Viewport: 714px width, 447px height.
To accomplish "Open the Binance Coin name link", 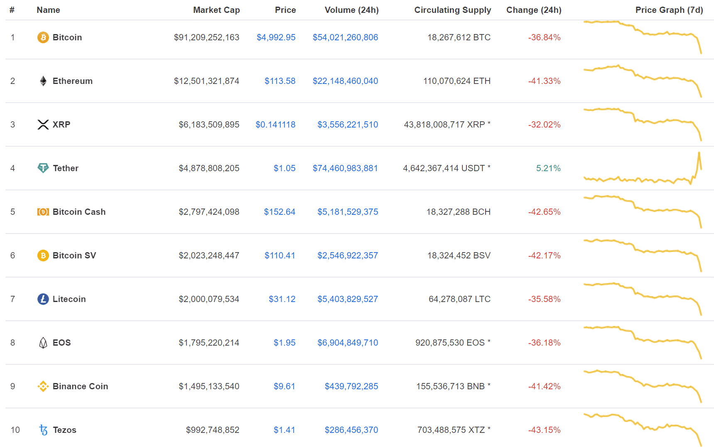I will tap(81, 386).
